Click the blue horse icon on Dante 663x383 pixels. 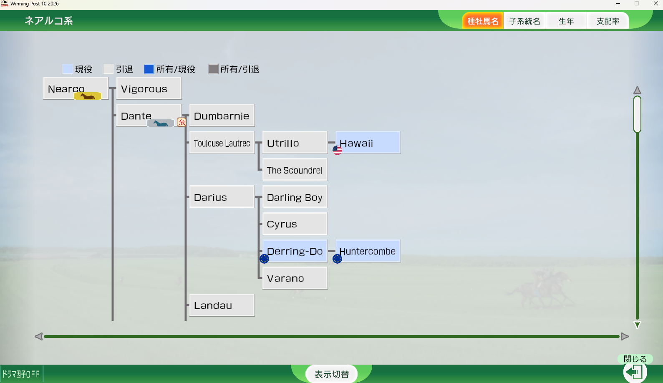pyautogui.click(x=161, y=123)
